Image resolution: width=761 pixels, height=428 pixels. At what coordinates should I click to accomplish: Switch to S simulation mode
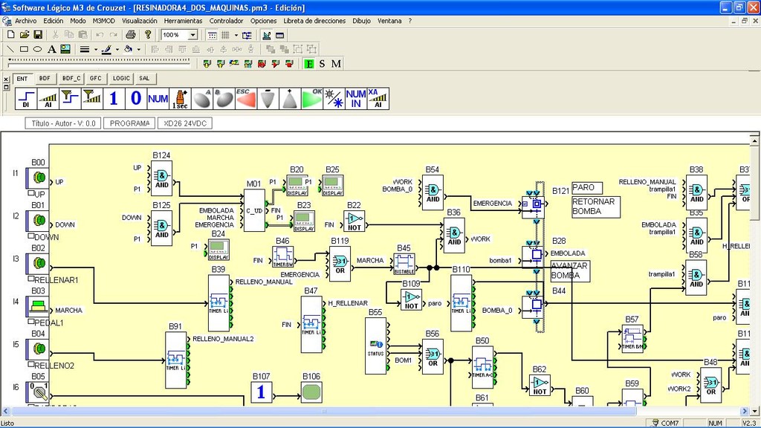pos(322,64)
